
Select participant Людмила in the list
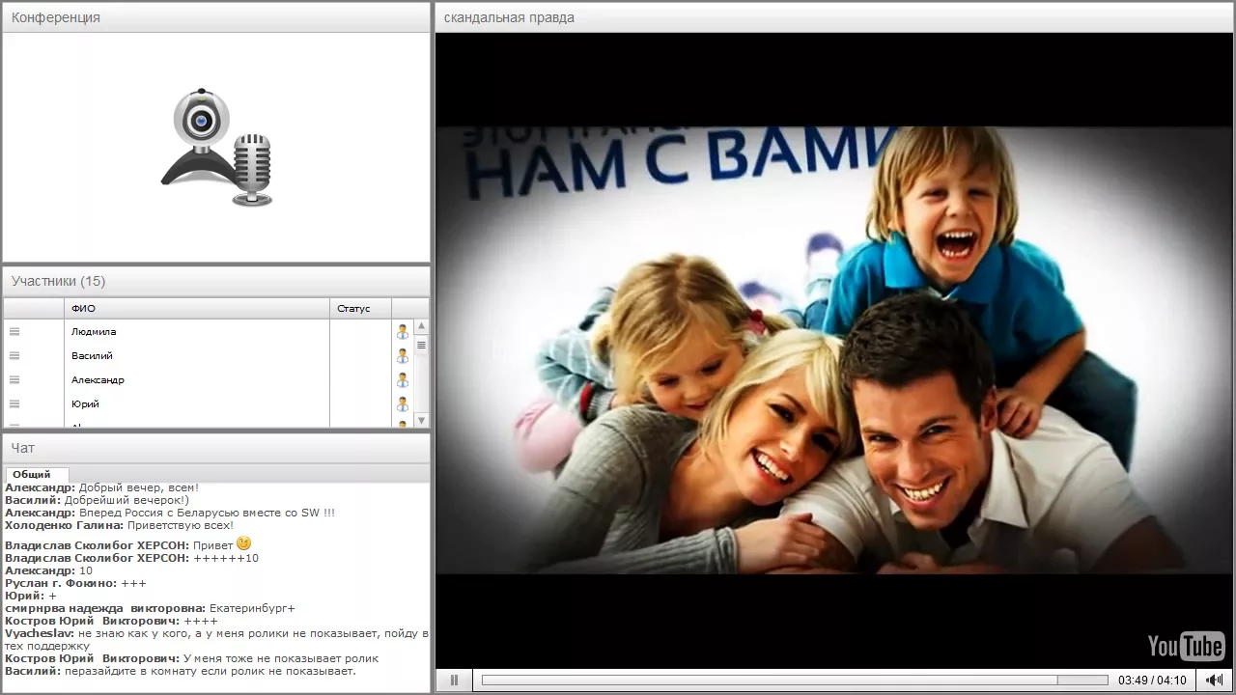94,331
